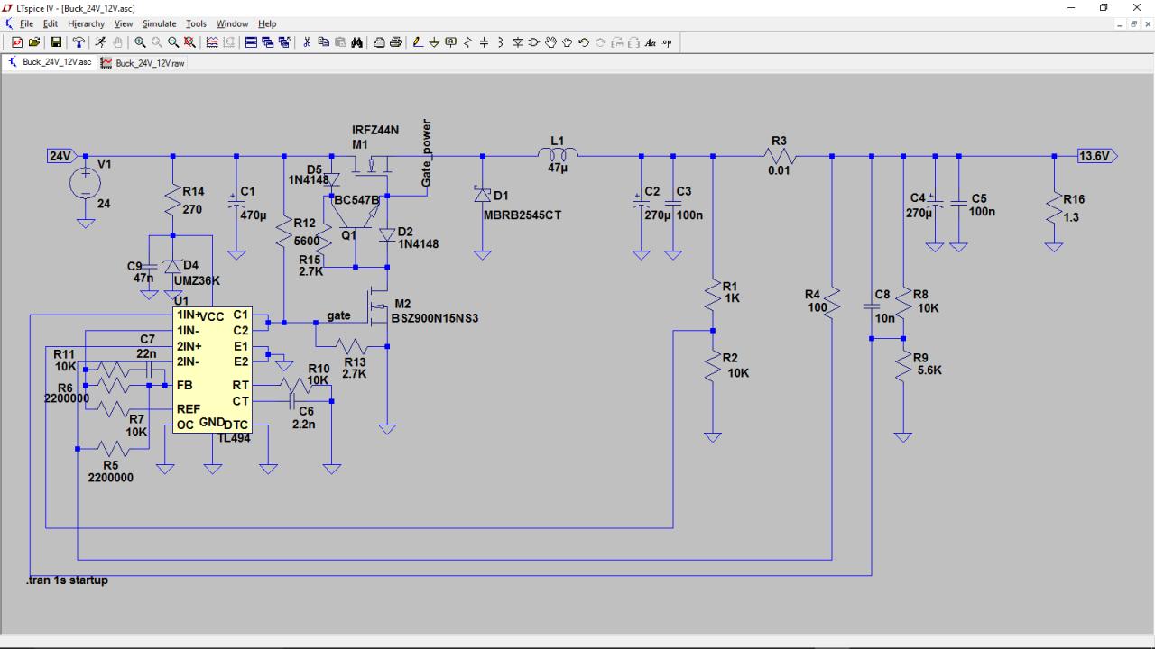Viewport: 1155px width, 649px height.
Task: Select the Ground symbol tool
Action: 434,42
